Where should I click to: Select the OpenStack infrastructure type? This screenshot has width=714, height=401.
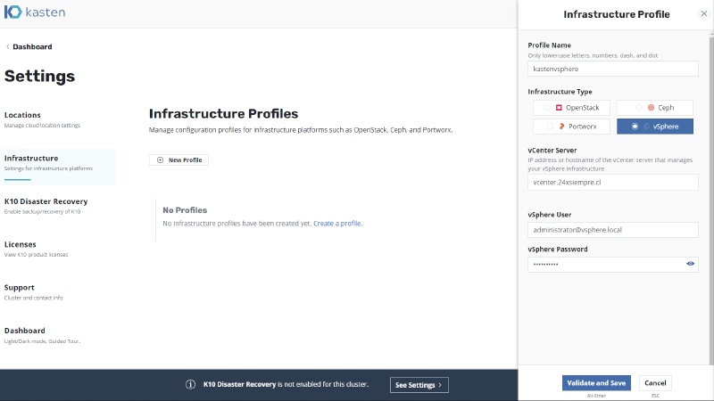[571, 108]
